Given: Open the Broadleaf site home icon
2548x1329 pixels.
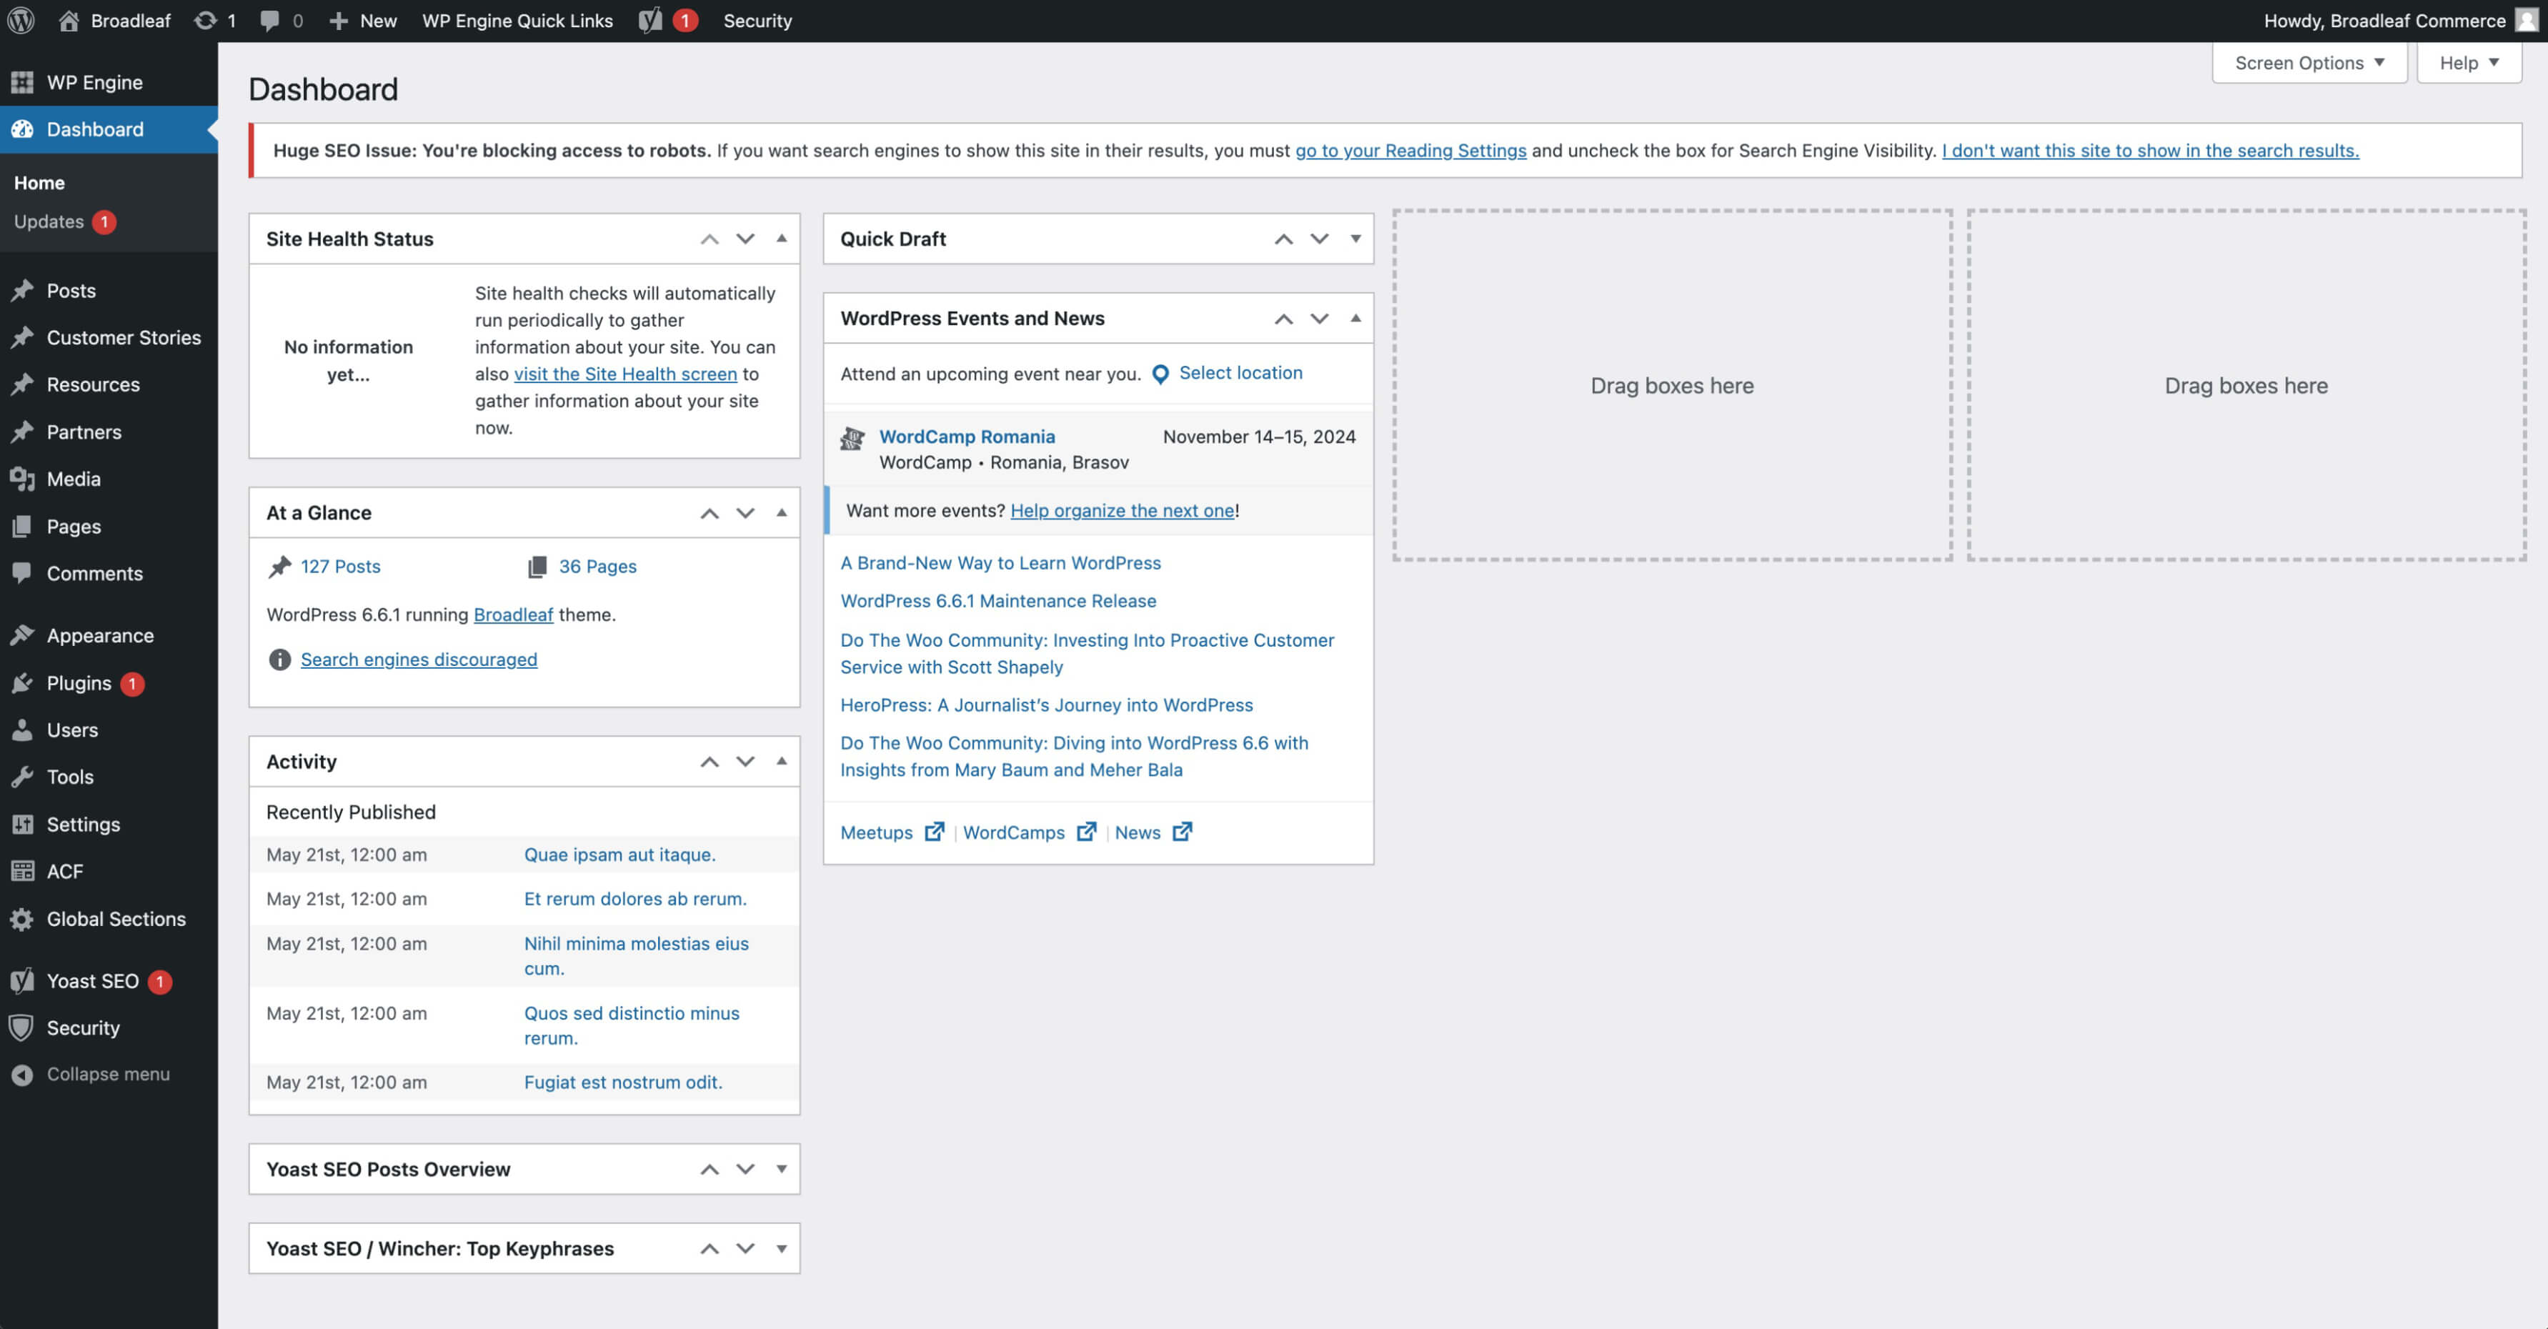Looking at the screenshot, I should click(69, 20).
